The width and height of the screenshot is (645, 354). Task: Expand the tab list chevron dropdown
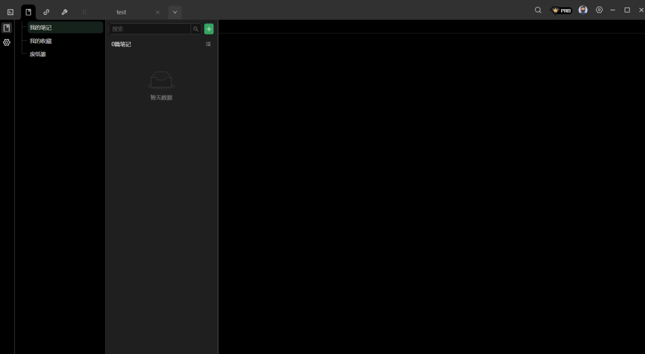[x=175, y=13]
